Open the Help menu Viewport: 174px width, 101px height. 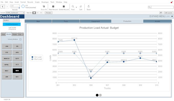point(66,2)
